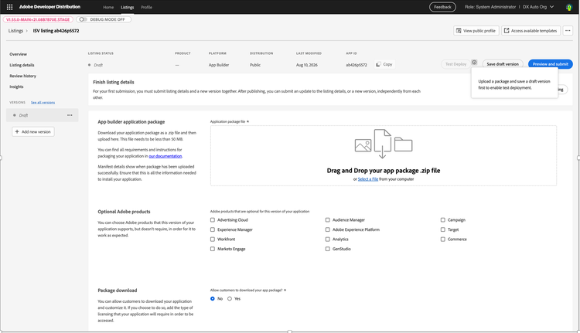Screen dimensions: 580x333
Task: Open the Draft version ellipsis menu
Action: point(70,115)
